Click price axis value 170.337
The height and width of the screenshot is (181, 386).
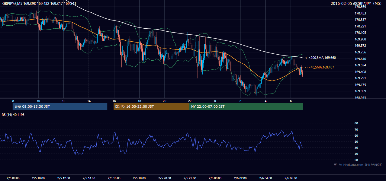click(x=360, y=20)
